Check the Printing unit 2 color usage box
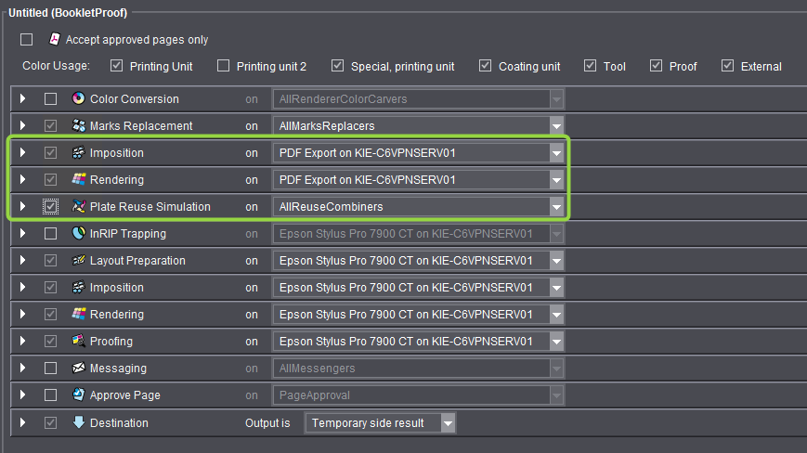 pyautogui.click(x=224, y=66)
